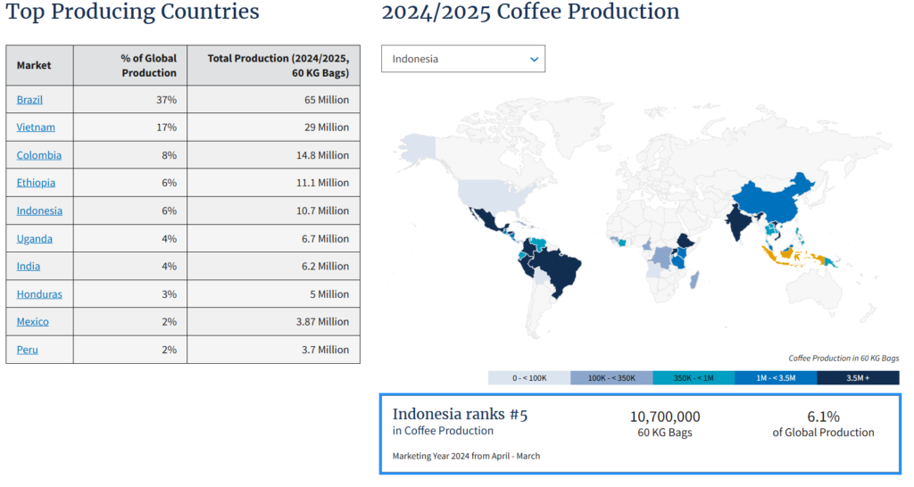Viewport: 914px width, 487px height.
Task: Open the Colombia market link
Action: point(39,155)
